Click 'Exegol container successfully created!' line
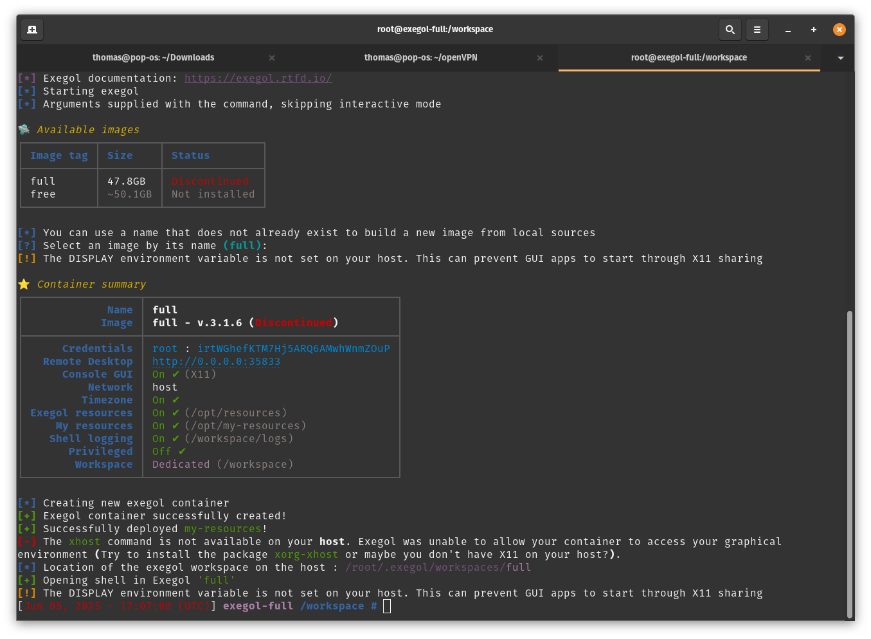871x639 pixels. pyautogui.click(x=165, y=516)
